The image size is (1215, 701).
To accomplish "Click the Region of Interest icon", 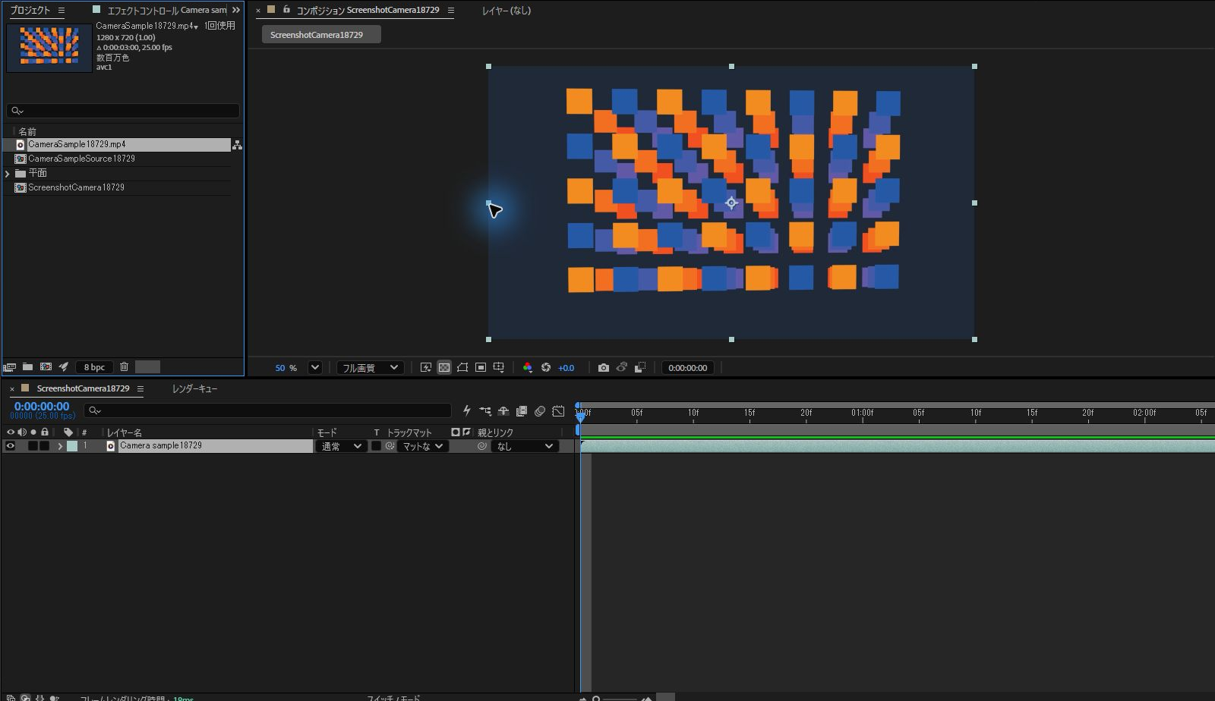I will [x=481, y=367].
